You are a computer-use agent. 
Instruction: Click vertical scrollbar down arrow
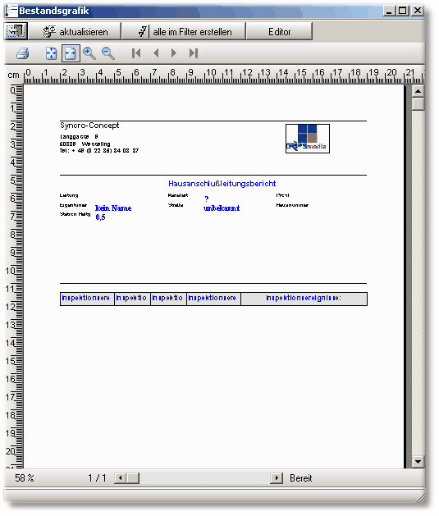[x=418, y=462]
